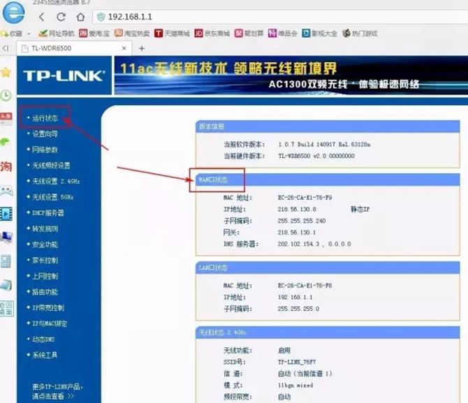
Task: Click the tab list arrow left of tabs
Action: 6,48
